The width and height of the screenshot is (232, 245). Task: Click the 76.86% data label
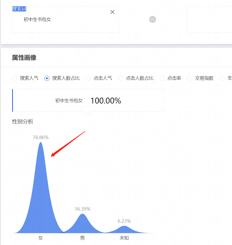41,138
